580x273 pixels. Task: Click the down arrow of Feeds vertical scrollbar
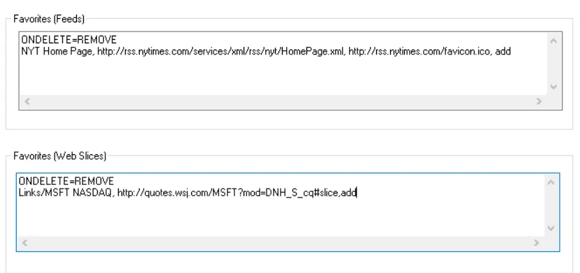(x=553, y=87)
